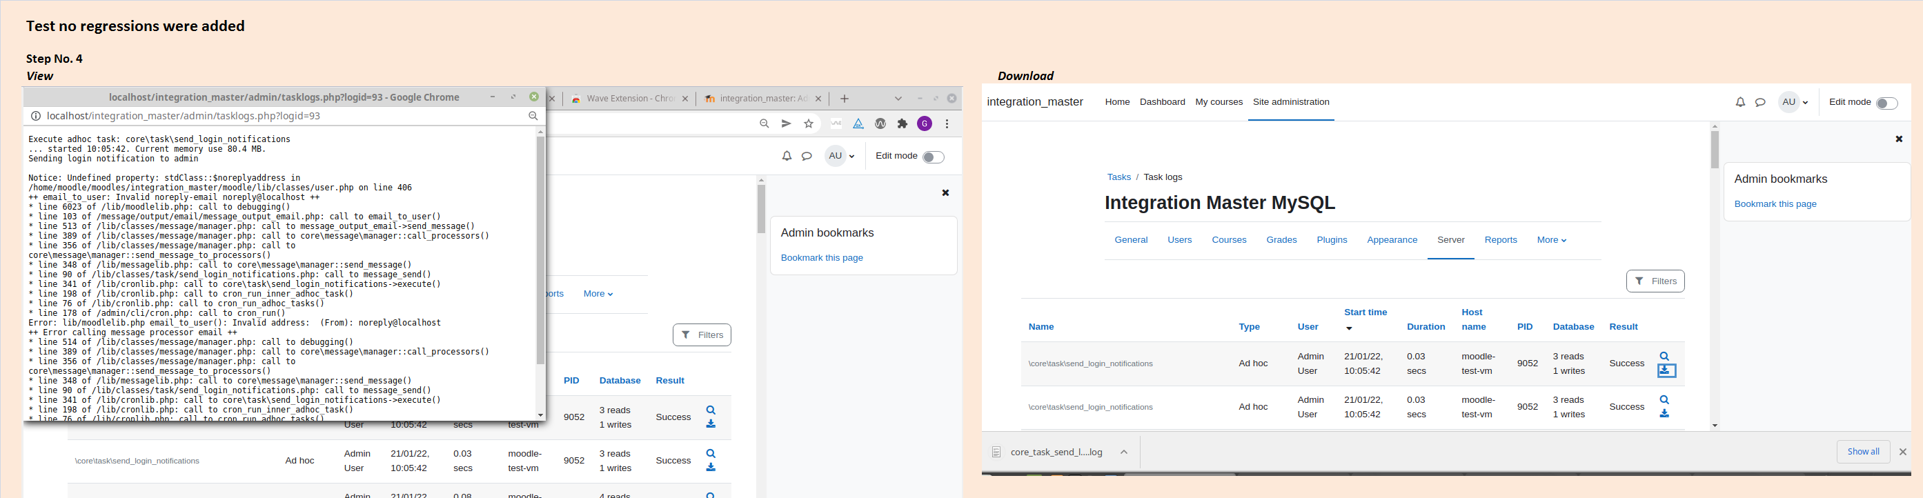Sort by the Name column header
The height and width of the screenshot is (498, 1923).
[1041, 327]
